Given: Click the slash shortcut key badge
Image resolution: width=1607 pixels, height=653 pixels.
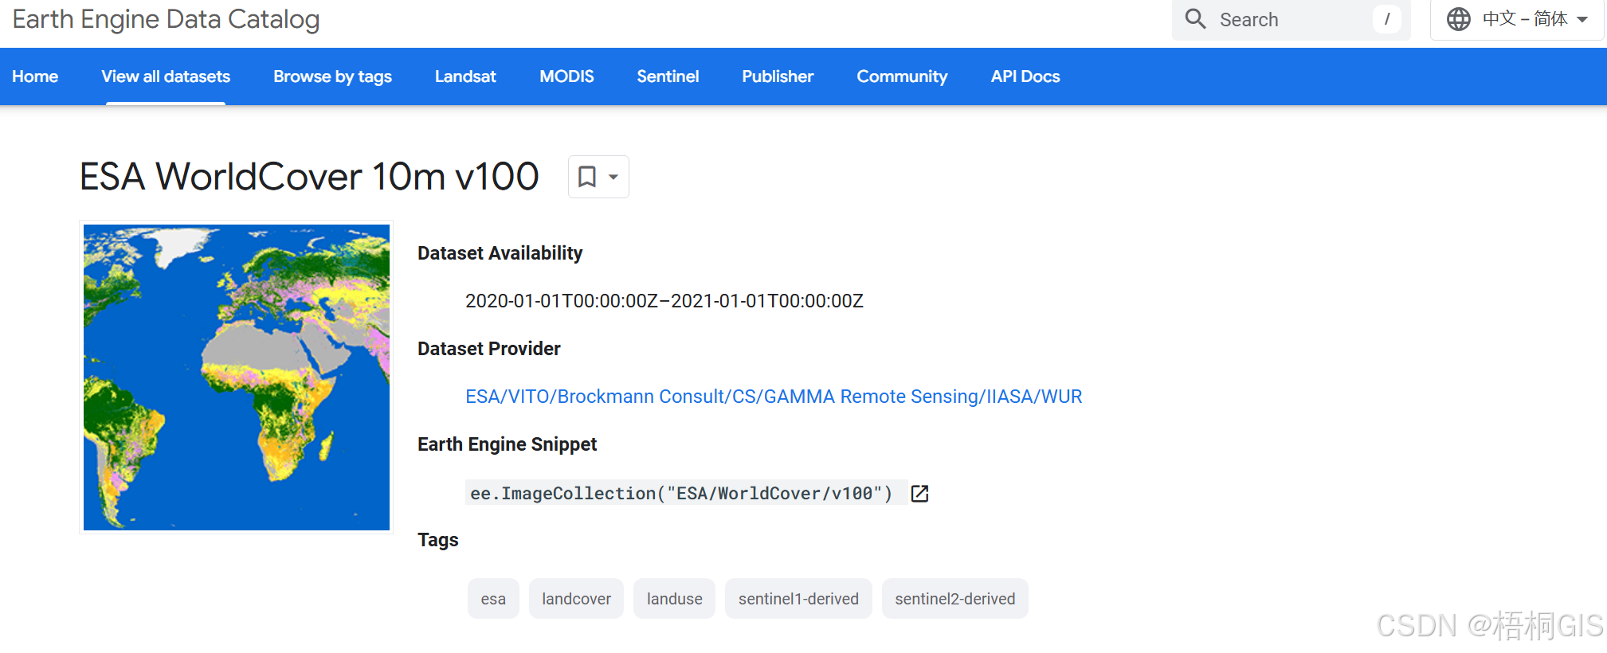Looking at the screenshot, I should 1386,19.
